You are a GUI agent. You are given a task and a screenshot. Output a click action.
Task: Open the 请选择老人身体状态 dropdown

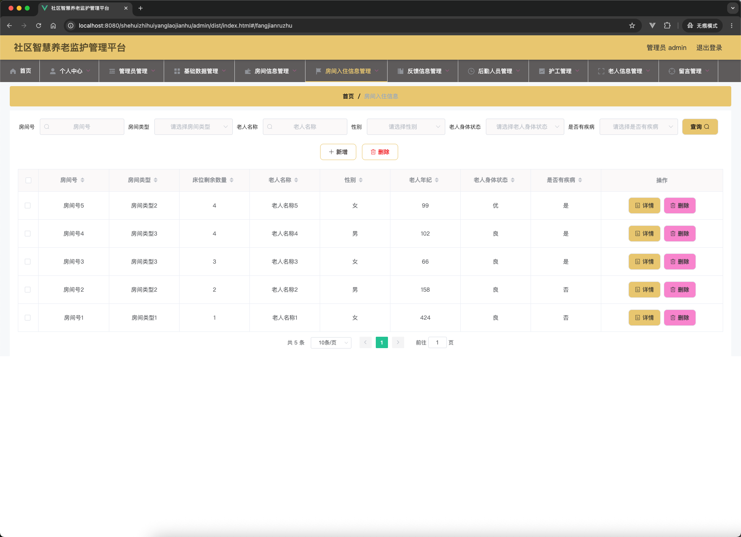(x=525, y=127)
